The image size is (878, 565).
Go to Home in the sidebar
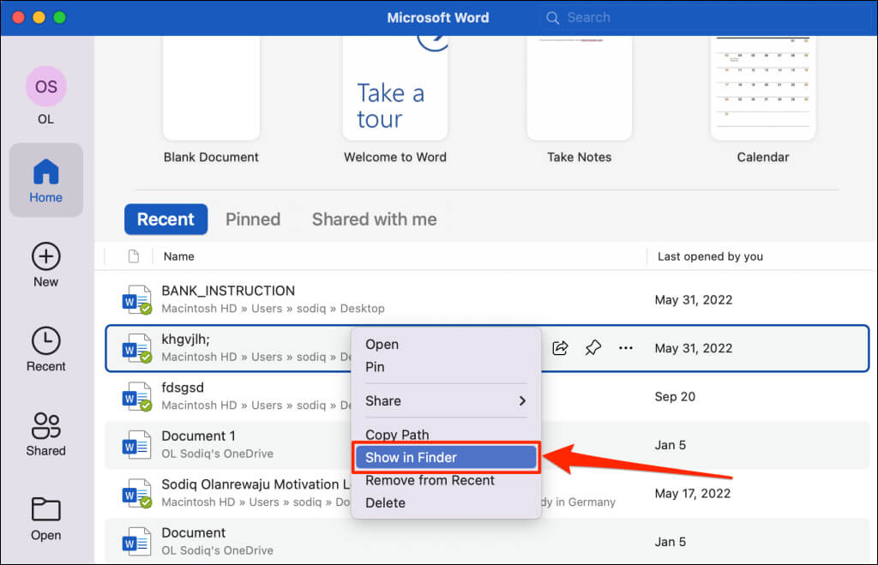coord(46,180)
